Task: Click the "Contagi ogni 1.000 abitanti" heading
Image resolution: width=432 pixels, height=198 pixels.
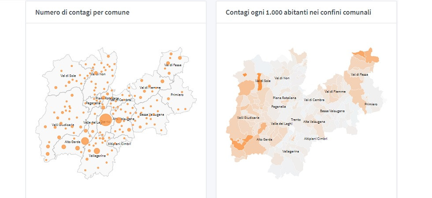Action: coord(298,12)
